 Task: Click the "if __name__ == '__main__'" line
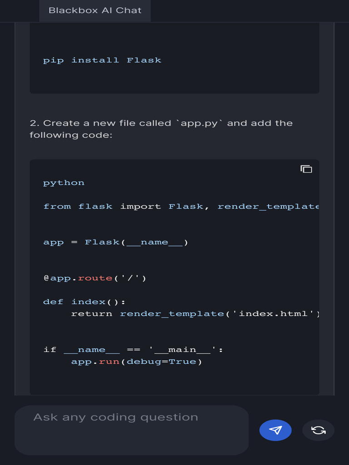133,349
